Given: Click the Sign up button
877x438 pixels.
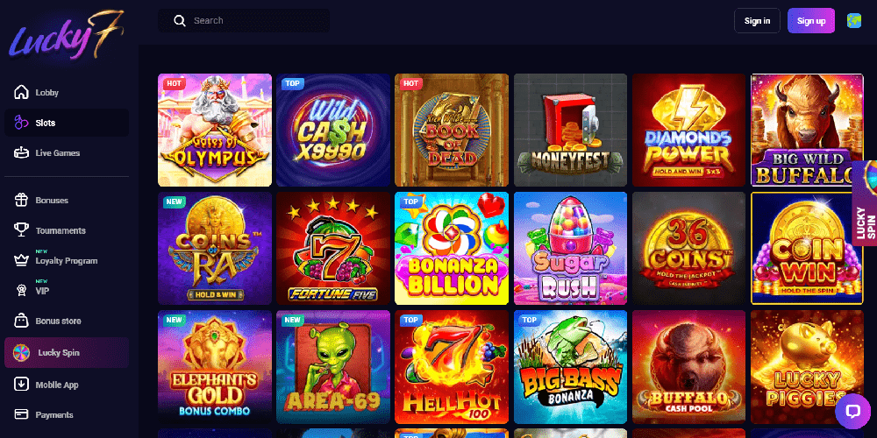Looking at the screenshot, I should 811,21.
